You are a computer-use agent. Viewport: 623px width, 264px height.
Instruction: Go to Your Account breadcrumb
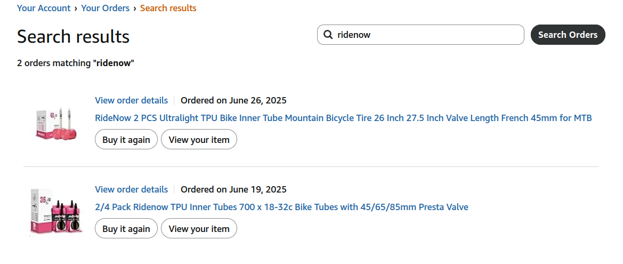pyautogui.click(x=44, y=8)
